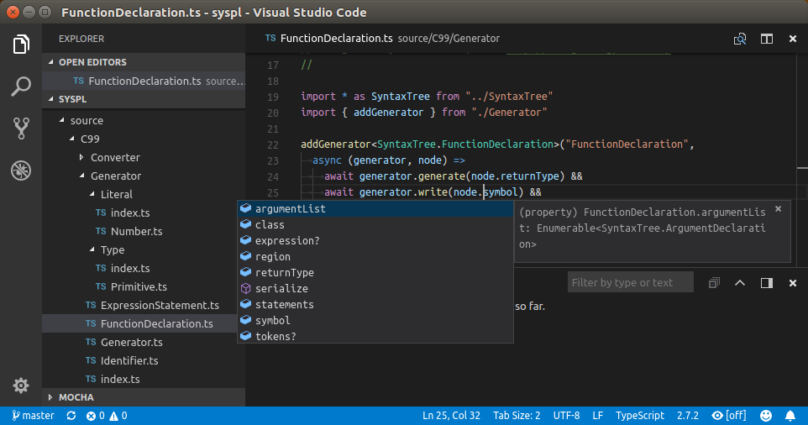Collapse the Generator folder
808x425 pixels.
pyautogui.click(x=115, y=176)
